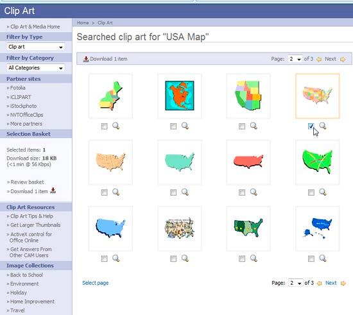
Task: Open the Review basket link
Action: pyautogui.click(x=27, y=182)
